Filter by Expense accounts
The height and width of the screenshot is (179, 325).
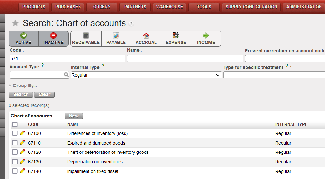click(x=176, y=39)
